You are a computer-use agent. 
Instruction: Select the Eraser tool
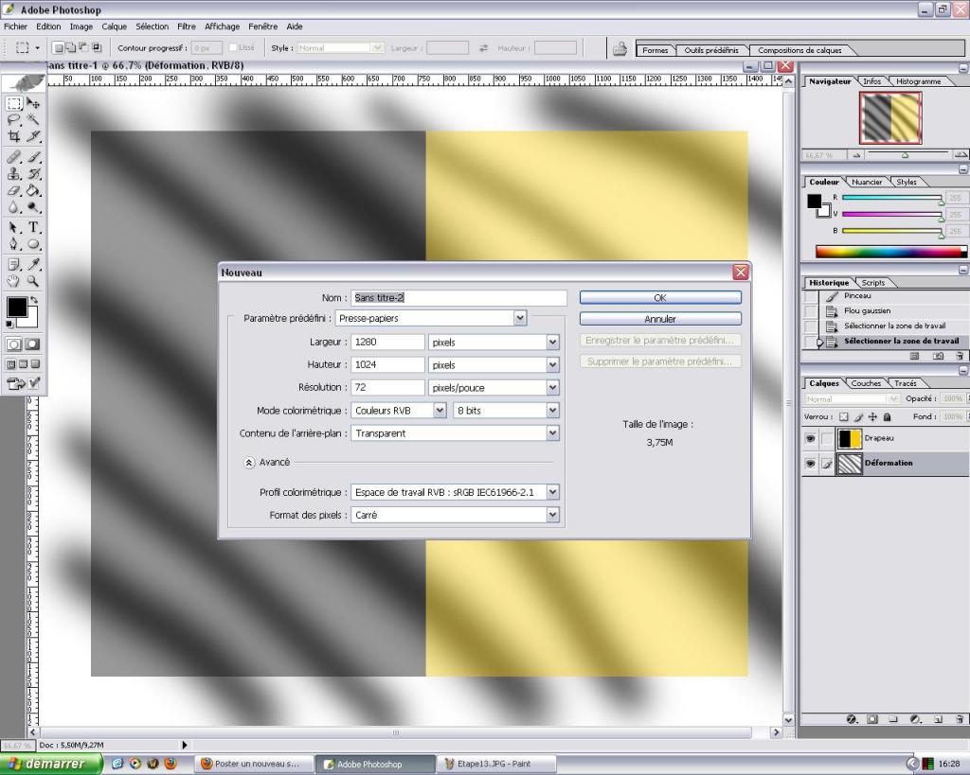click(14, 190)
